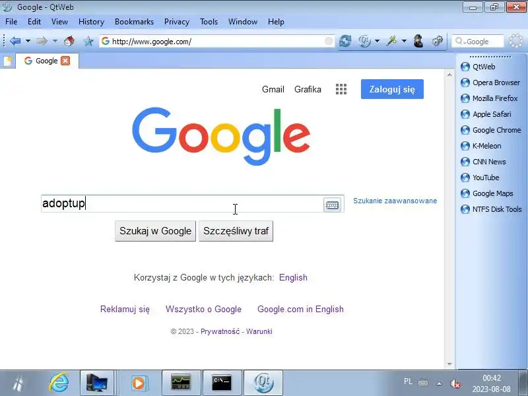
Task: Click the page scrollbar up arrow
Action: click(449, 75)
